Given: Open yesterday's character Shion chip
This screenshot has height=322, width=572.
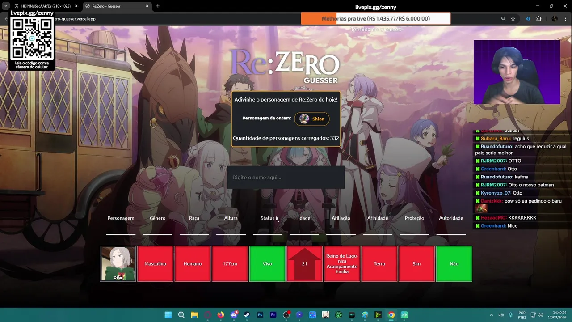Looking at the screenshot, I should (312, 119).
